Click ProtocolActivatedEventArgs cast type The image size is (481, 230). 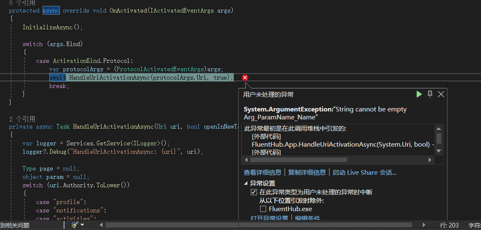click(x=160, y=69)
